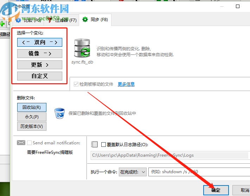Click the green plus icon in main window
Image resolution: width=250 pixels, height=196 pixels.
coord(2,24)
